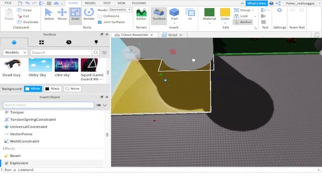Group the selected parts
The height and width of the screenshot is (181, 322).
(242, 10)
